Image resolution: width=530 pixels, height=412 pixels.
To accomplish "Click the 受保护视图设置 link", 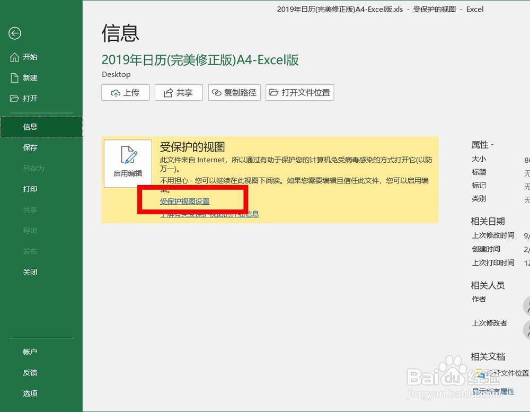I will pyautogui.click(x=185, y=201).
